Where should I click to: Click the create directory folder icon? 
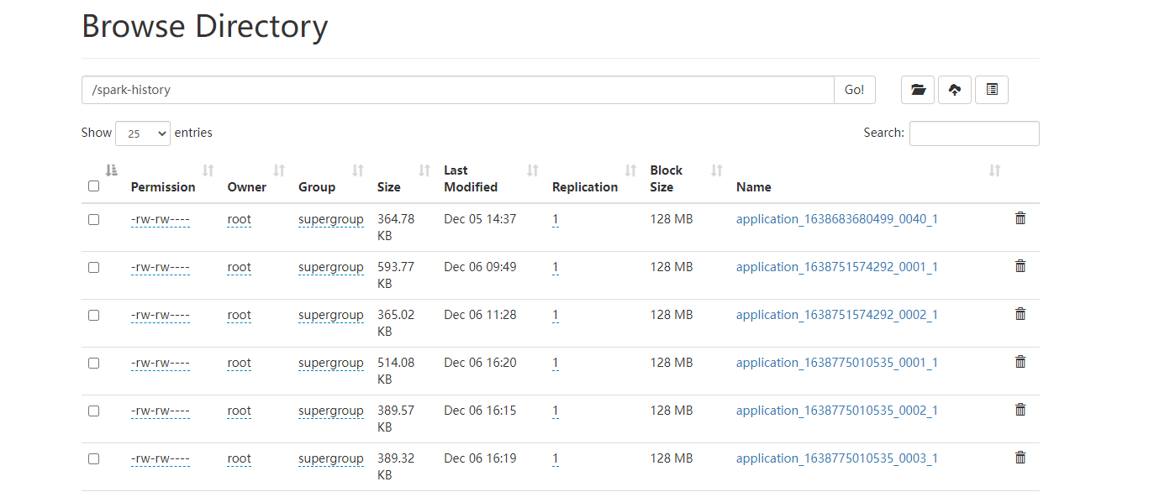pos(918,90)
